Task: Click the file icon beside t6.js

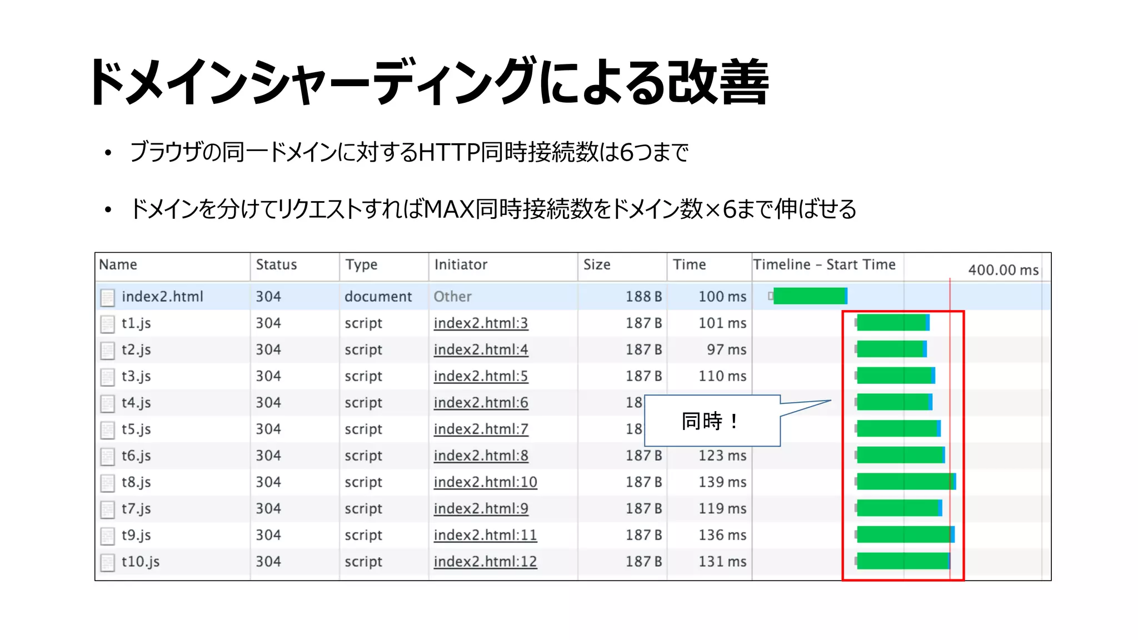Action: pyautogui.click(x=107, y=457)
